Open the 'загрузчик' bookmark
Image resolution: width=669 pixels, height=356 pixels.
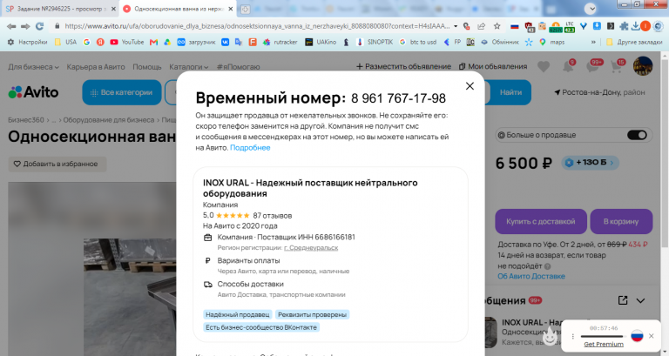tap(197, 42)
